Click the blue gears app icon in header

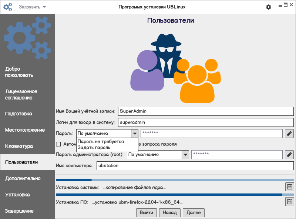pos(8,7)
